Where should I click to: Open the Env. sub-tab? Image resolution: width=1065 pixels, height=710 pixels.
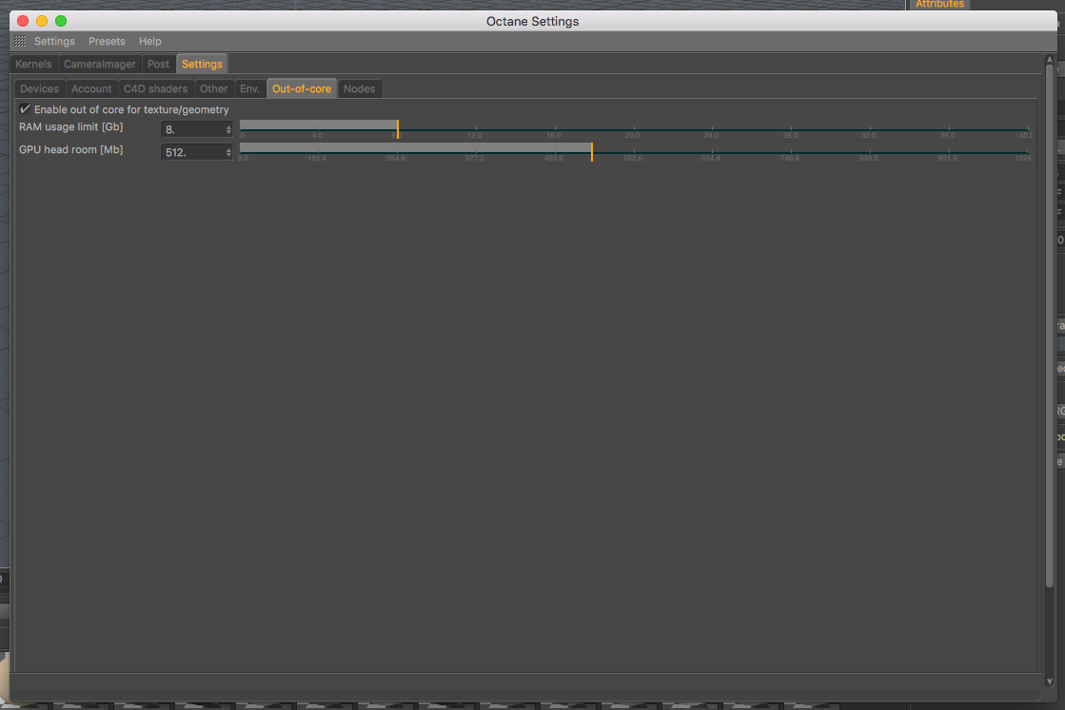click(x=249, y=88)
